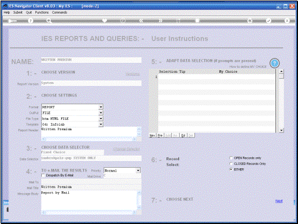Image resolution: width=298 pixels, height=224 pixels.
Task: Click the magnifier search toolbar icon
Action: 49,21
